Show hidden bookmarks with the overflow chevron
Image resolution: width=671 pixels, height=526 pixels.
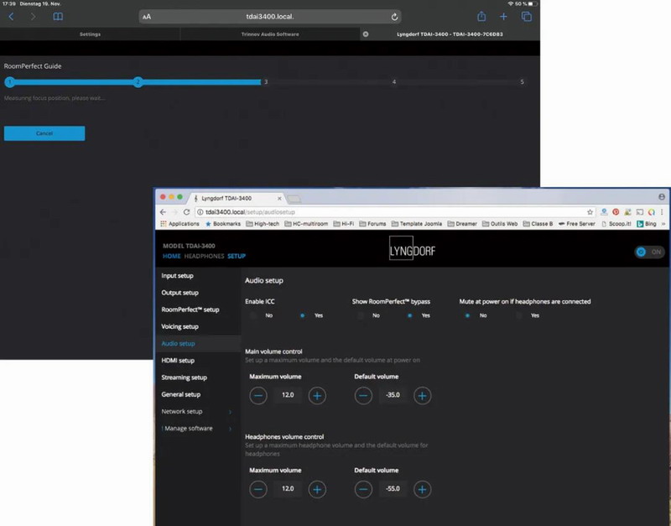coord(663,224)
